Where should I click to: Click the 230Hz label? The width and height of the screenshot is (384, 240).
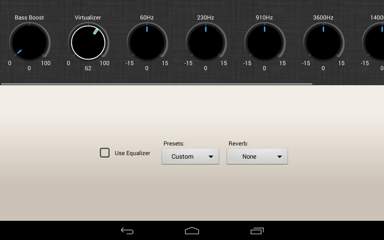(205, 18)
